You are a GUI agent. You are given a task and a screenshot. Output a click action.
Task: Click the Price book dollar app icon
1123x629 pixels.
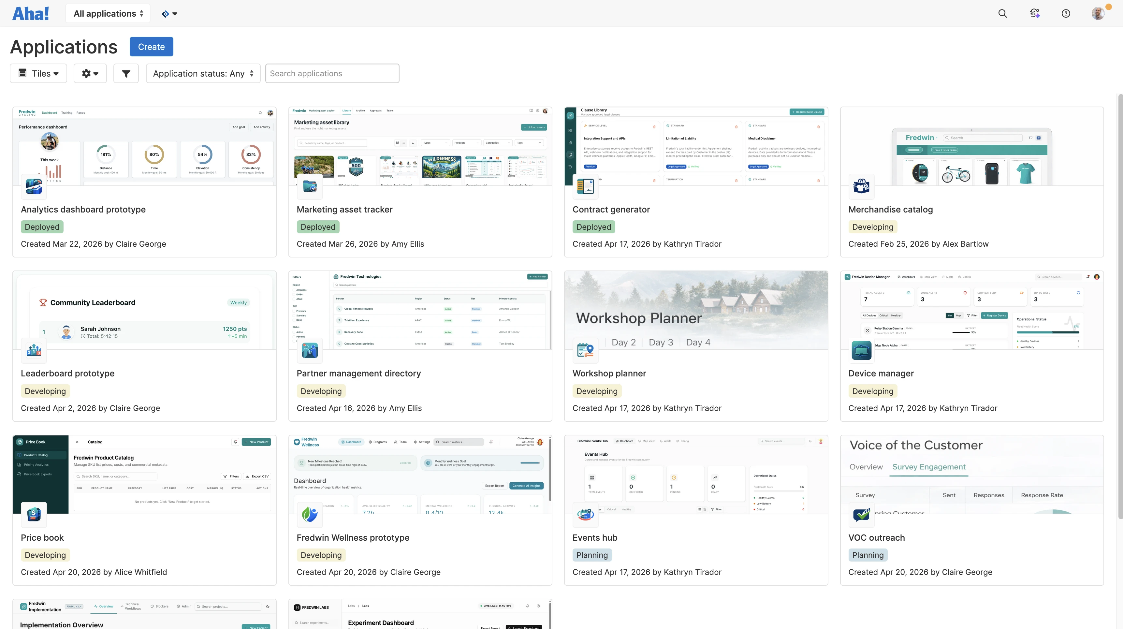click(x=34, y=514)
